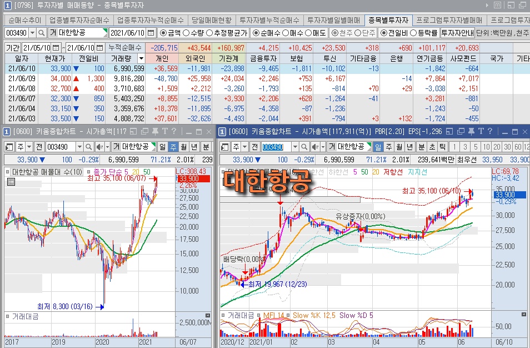Click the pin icon in the right chart title bar
This screenshot has height=348, width=530.
(x=472, y=131)
